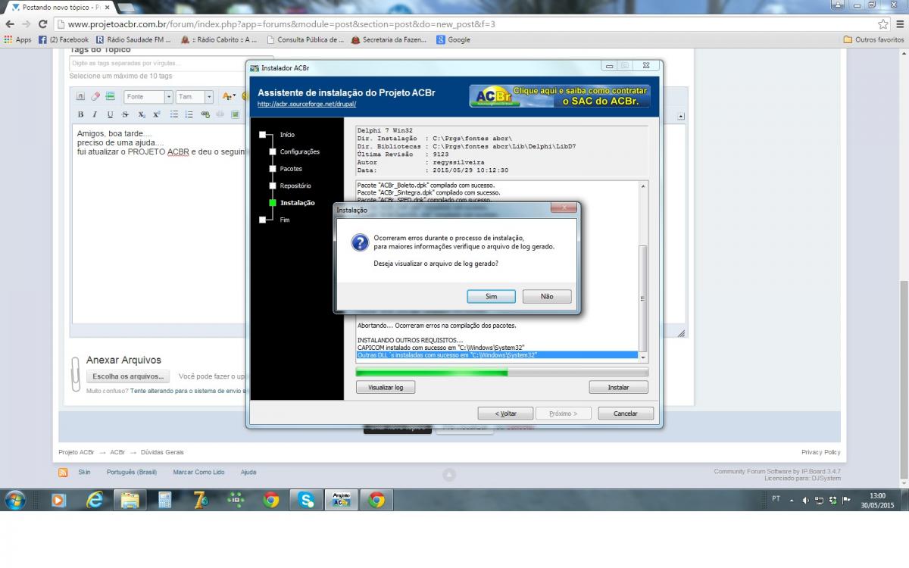Insert numbered list in the forum editor
This screenshot has height=568, width=909.
189,114
